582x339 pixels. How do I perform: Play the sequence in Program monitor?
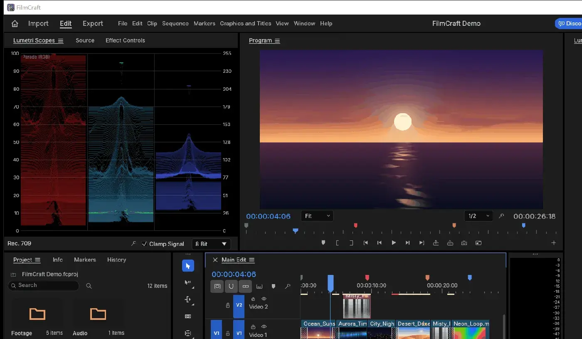394,243
